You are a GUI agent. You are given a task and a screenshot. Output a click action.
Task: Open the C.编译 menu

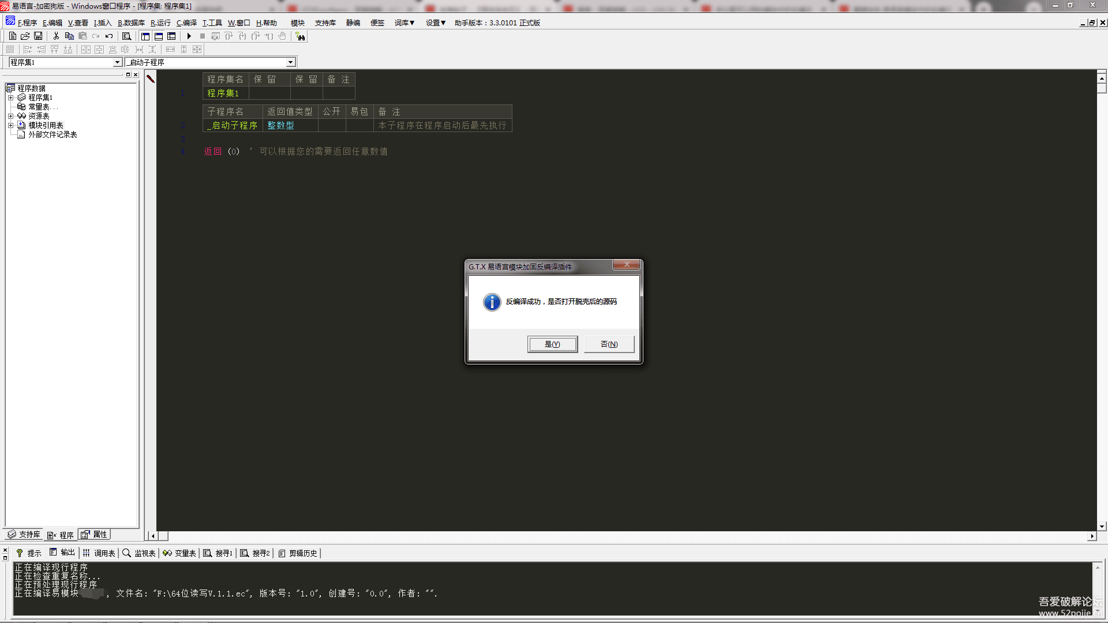tap(186, 23)
